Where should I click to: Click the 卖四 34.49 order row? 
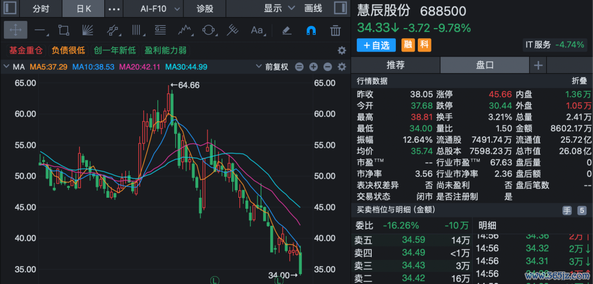[x=412, y=253]
